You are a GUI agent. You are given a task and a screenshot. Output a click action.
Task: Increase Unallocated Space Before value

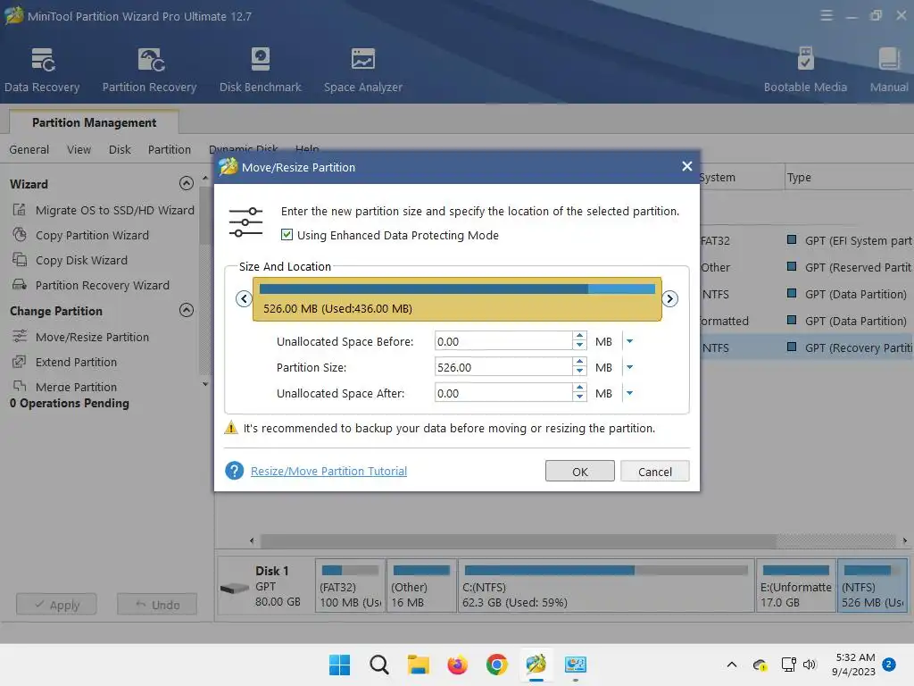579,337
